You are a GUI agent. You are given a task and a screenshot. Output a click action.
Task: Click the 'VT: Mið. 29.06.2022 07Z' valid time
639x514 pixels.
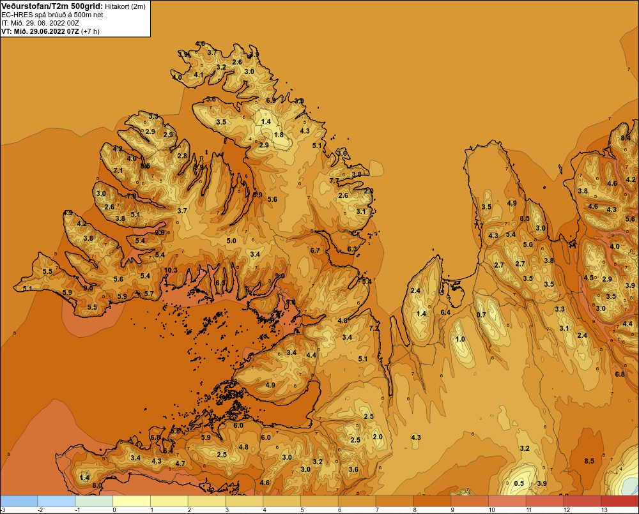pyautogui.click(x=40, y=31)
